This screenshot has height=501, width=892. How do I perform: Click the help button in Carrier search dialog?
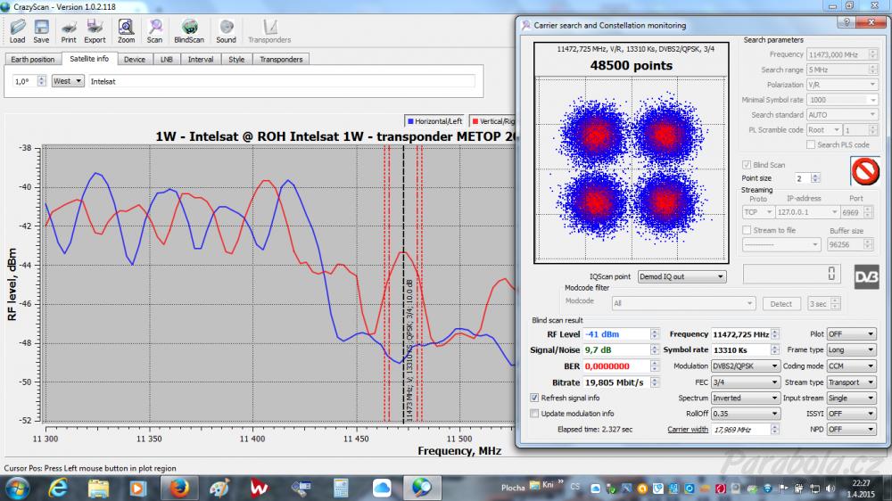[847, 22]
